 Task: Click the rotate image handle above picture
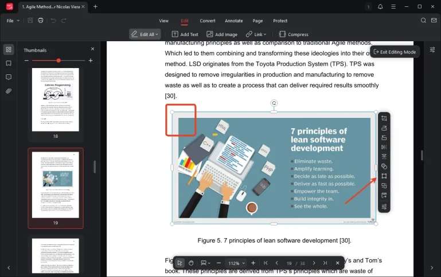coord(274,103)
